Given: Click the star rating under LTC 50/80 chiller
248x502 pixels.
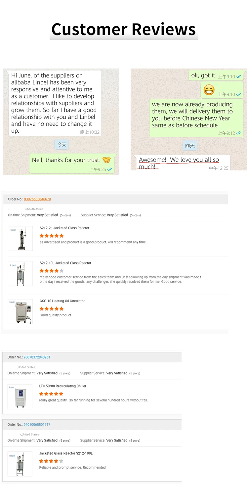Looking at the screenshot, I should coord(51,394).
